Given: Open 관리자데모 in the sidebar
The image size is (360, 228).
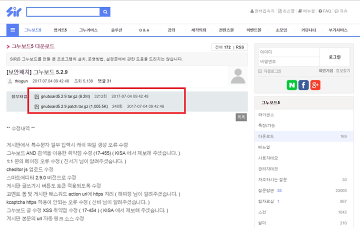Looking at the screenshot, I should click(268, 169).
